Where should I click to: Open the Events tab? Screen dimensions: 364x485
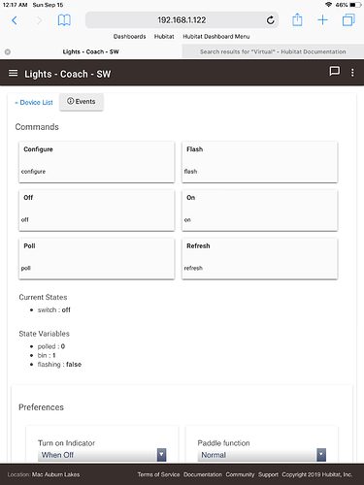[x=82, y=102]
